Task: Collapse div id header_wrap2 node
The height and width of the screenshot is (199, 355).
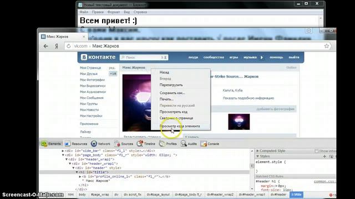Action: pyautogui.click(x=67, y=159)
